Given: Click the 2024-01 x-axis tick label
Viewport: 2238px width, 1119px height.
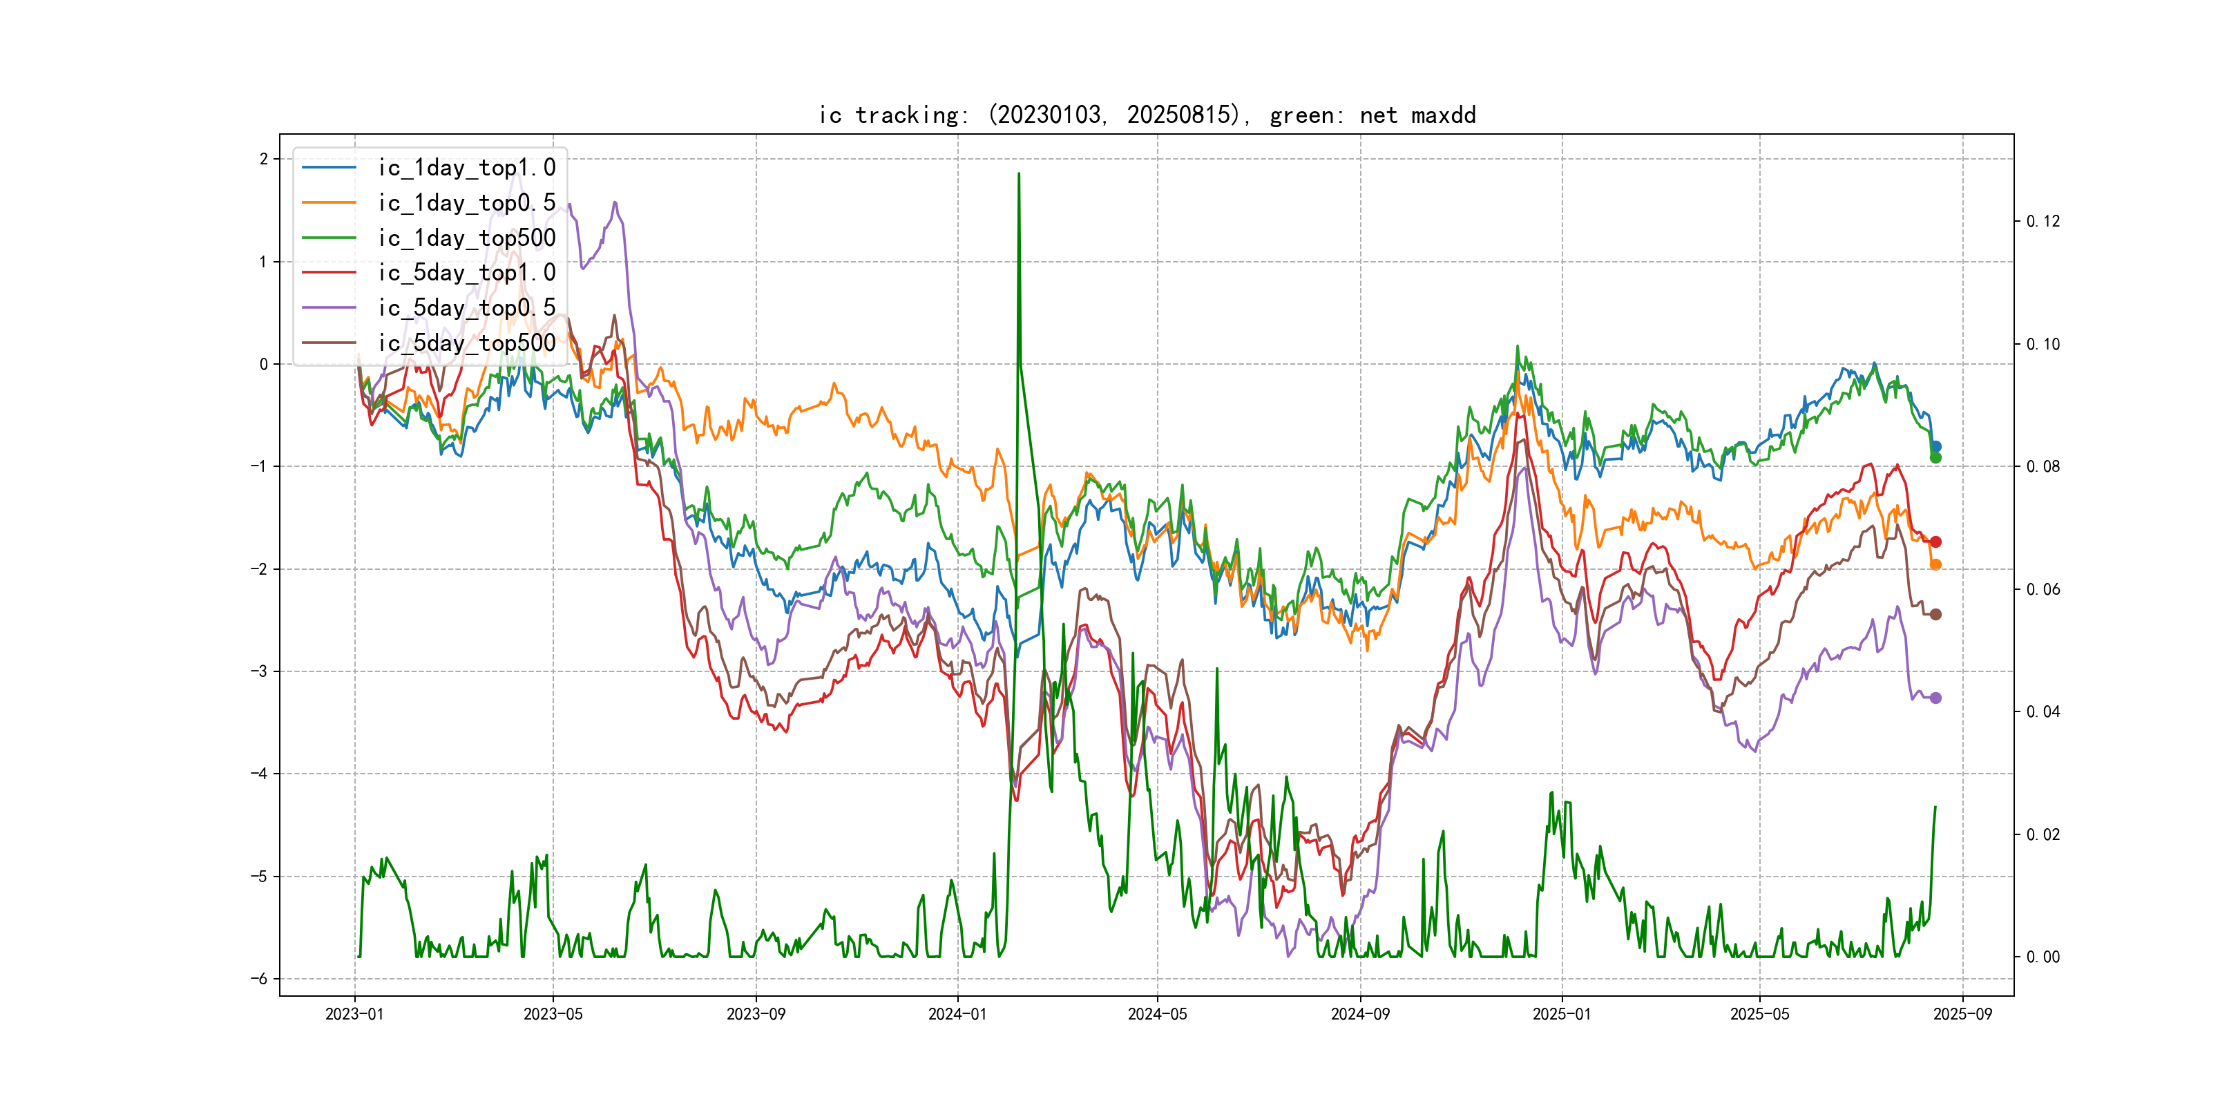Looking at the screenshot, I should (x=957, y=1014).
